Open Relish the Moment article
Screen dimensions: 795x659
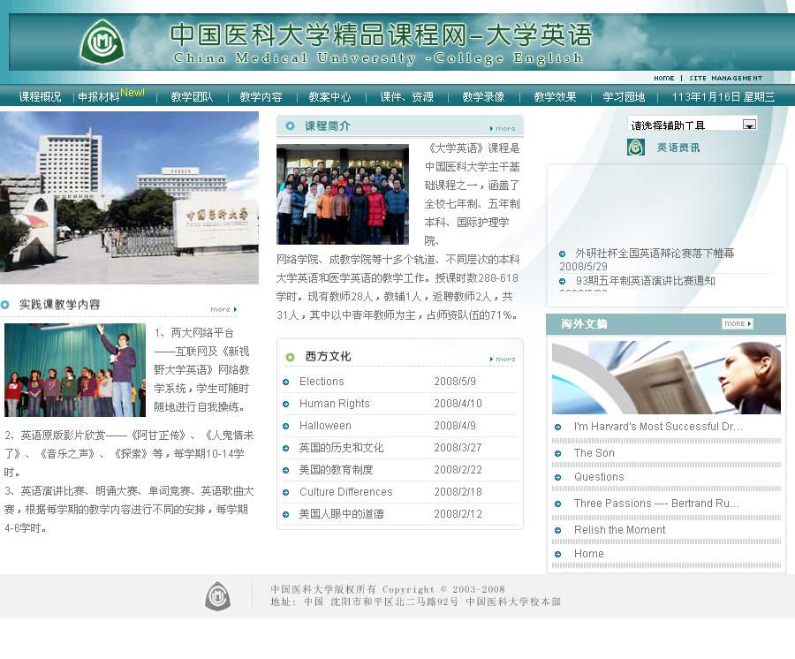coord(619,530)
